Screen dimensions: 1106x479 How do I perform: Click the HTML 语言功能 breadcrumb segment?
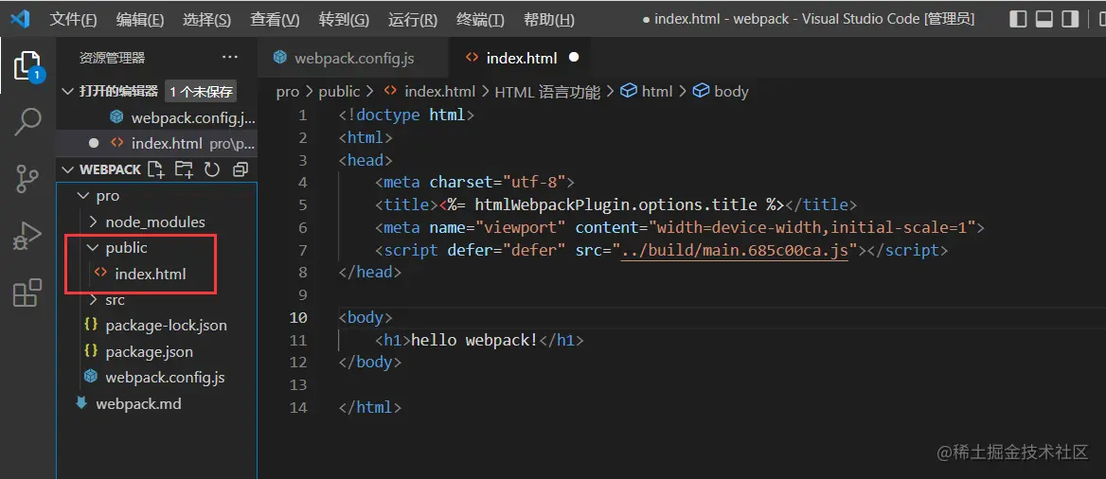(548, 91)
